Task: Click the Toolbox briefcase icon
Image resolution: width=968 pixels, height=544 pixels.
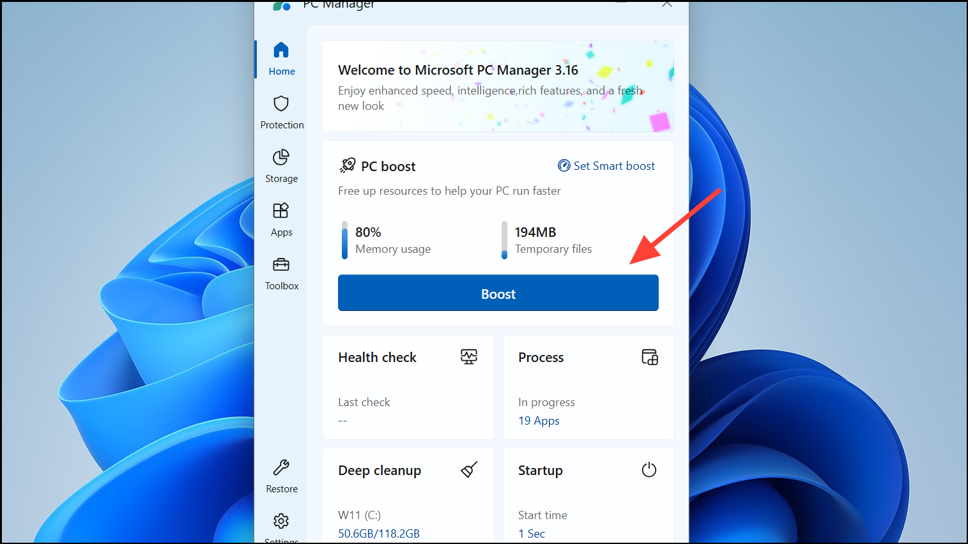Action: (x=281, y=264)
